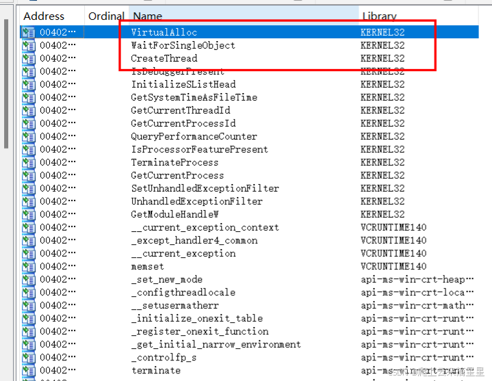Select the terminate import name
Viewport: 492px width, 381px height.
coord(156,371)
